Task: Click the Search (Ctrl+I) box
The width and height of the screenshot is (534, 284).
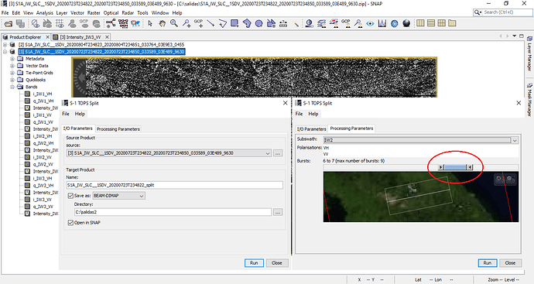Action: 503,12
